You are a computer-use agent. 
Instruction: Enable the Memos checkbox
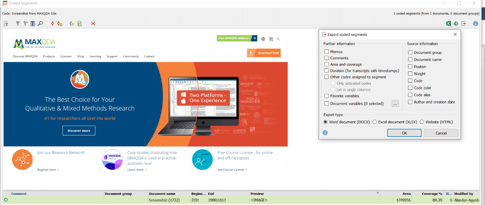327,52
